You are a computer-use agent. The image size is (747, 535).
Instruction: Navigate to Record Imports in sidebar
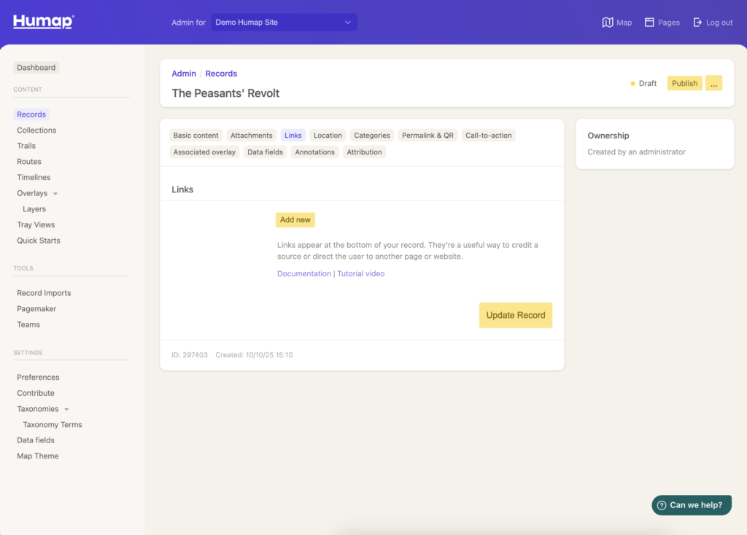pyautogui.click(x=44, y=293)
